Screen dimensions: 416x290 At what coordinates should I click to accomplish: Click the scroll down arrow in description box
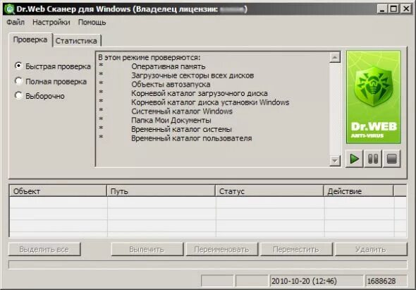tap(335, 161)
